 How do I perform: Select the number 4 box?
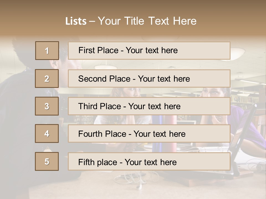point(47,134)
